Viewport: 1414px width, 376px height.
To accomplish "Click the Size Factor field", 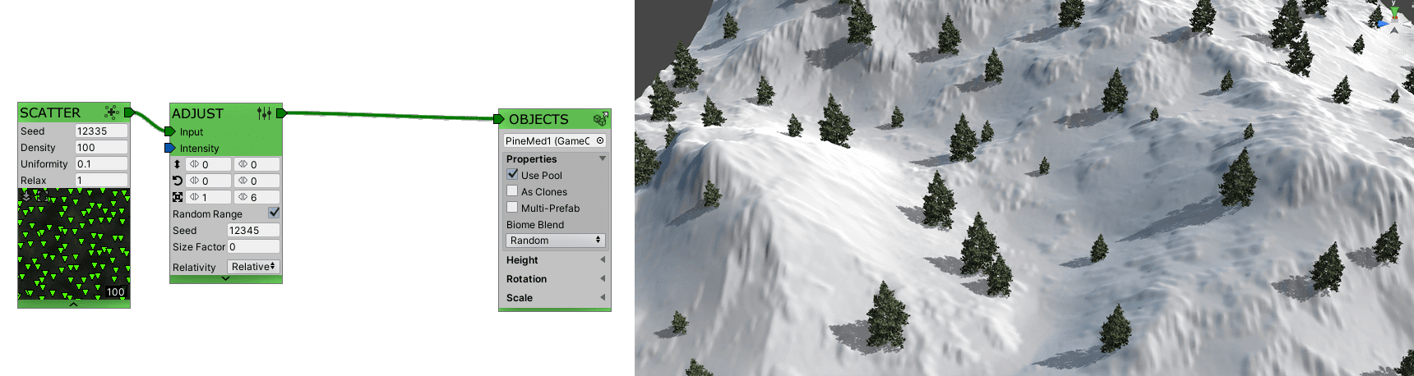I will pos(253,246).
